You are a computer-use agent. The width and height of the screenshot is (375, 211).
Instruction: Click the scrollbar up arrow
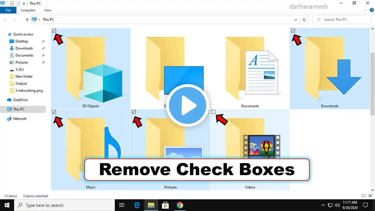coord(372,29)
